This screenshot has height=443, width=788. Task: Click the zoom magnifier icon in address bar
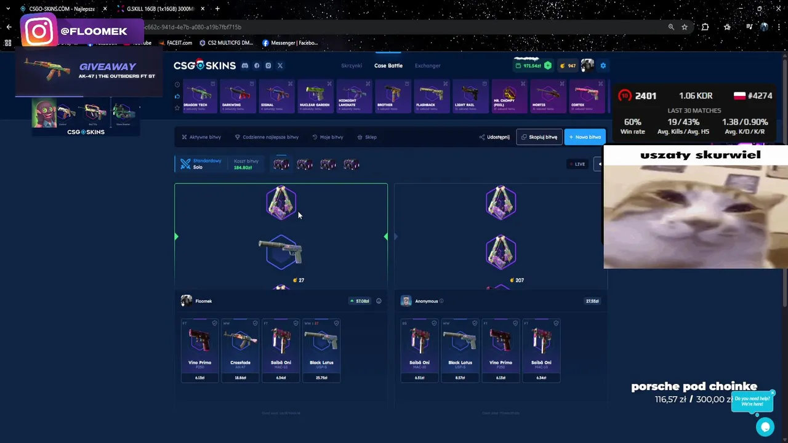pos(671,27)
